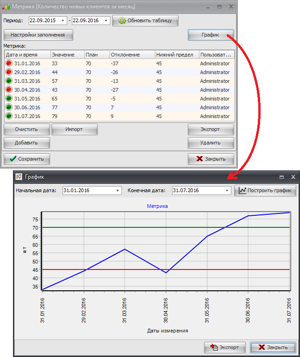Click the Импорт button
This screenshot has height=357, width=300.
74,129
